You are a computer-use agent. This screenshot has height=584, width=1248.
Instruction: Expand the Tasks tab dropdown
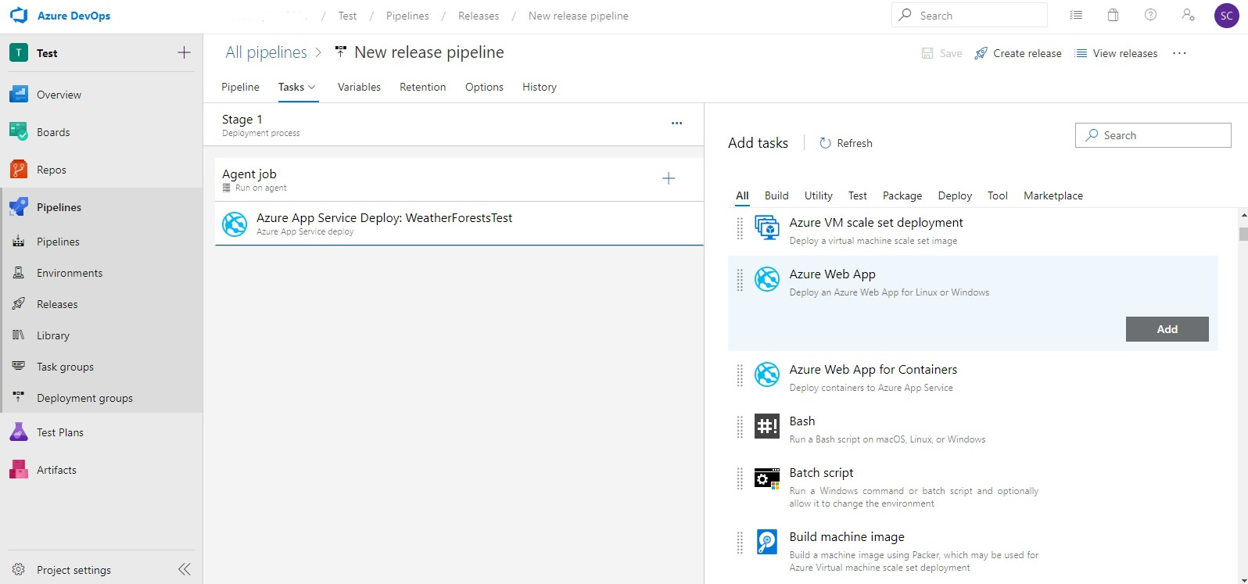pos(312,88)
